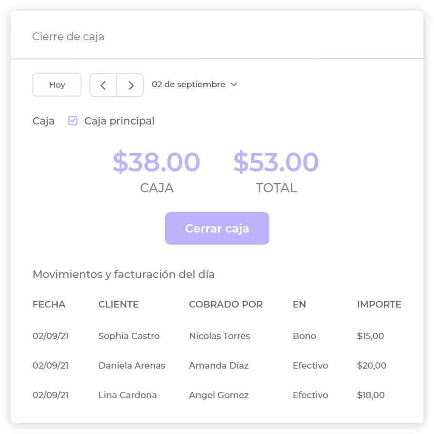Click the $53.00 TOTAL amount
434x434 pixels.
point(276,162)
